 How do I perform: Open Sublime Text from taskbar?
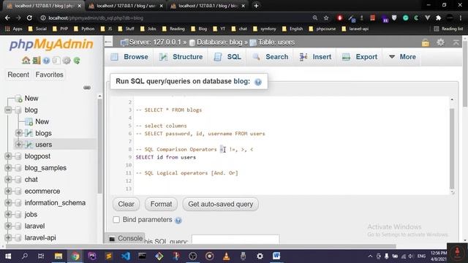coord(109,256)
